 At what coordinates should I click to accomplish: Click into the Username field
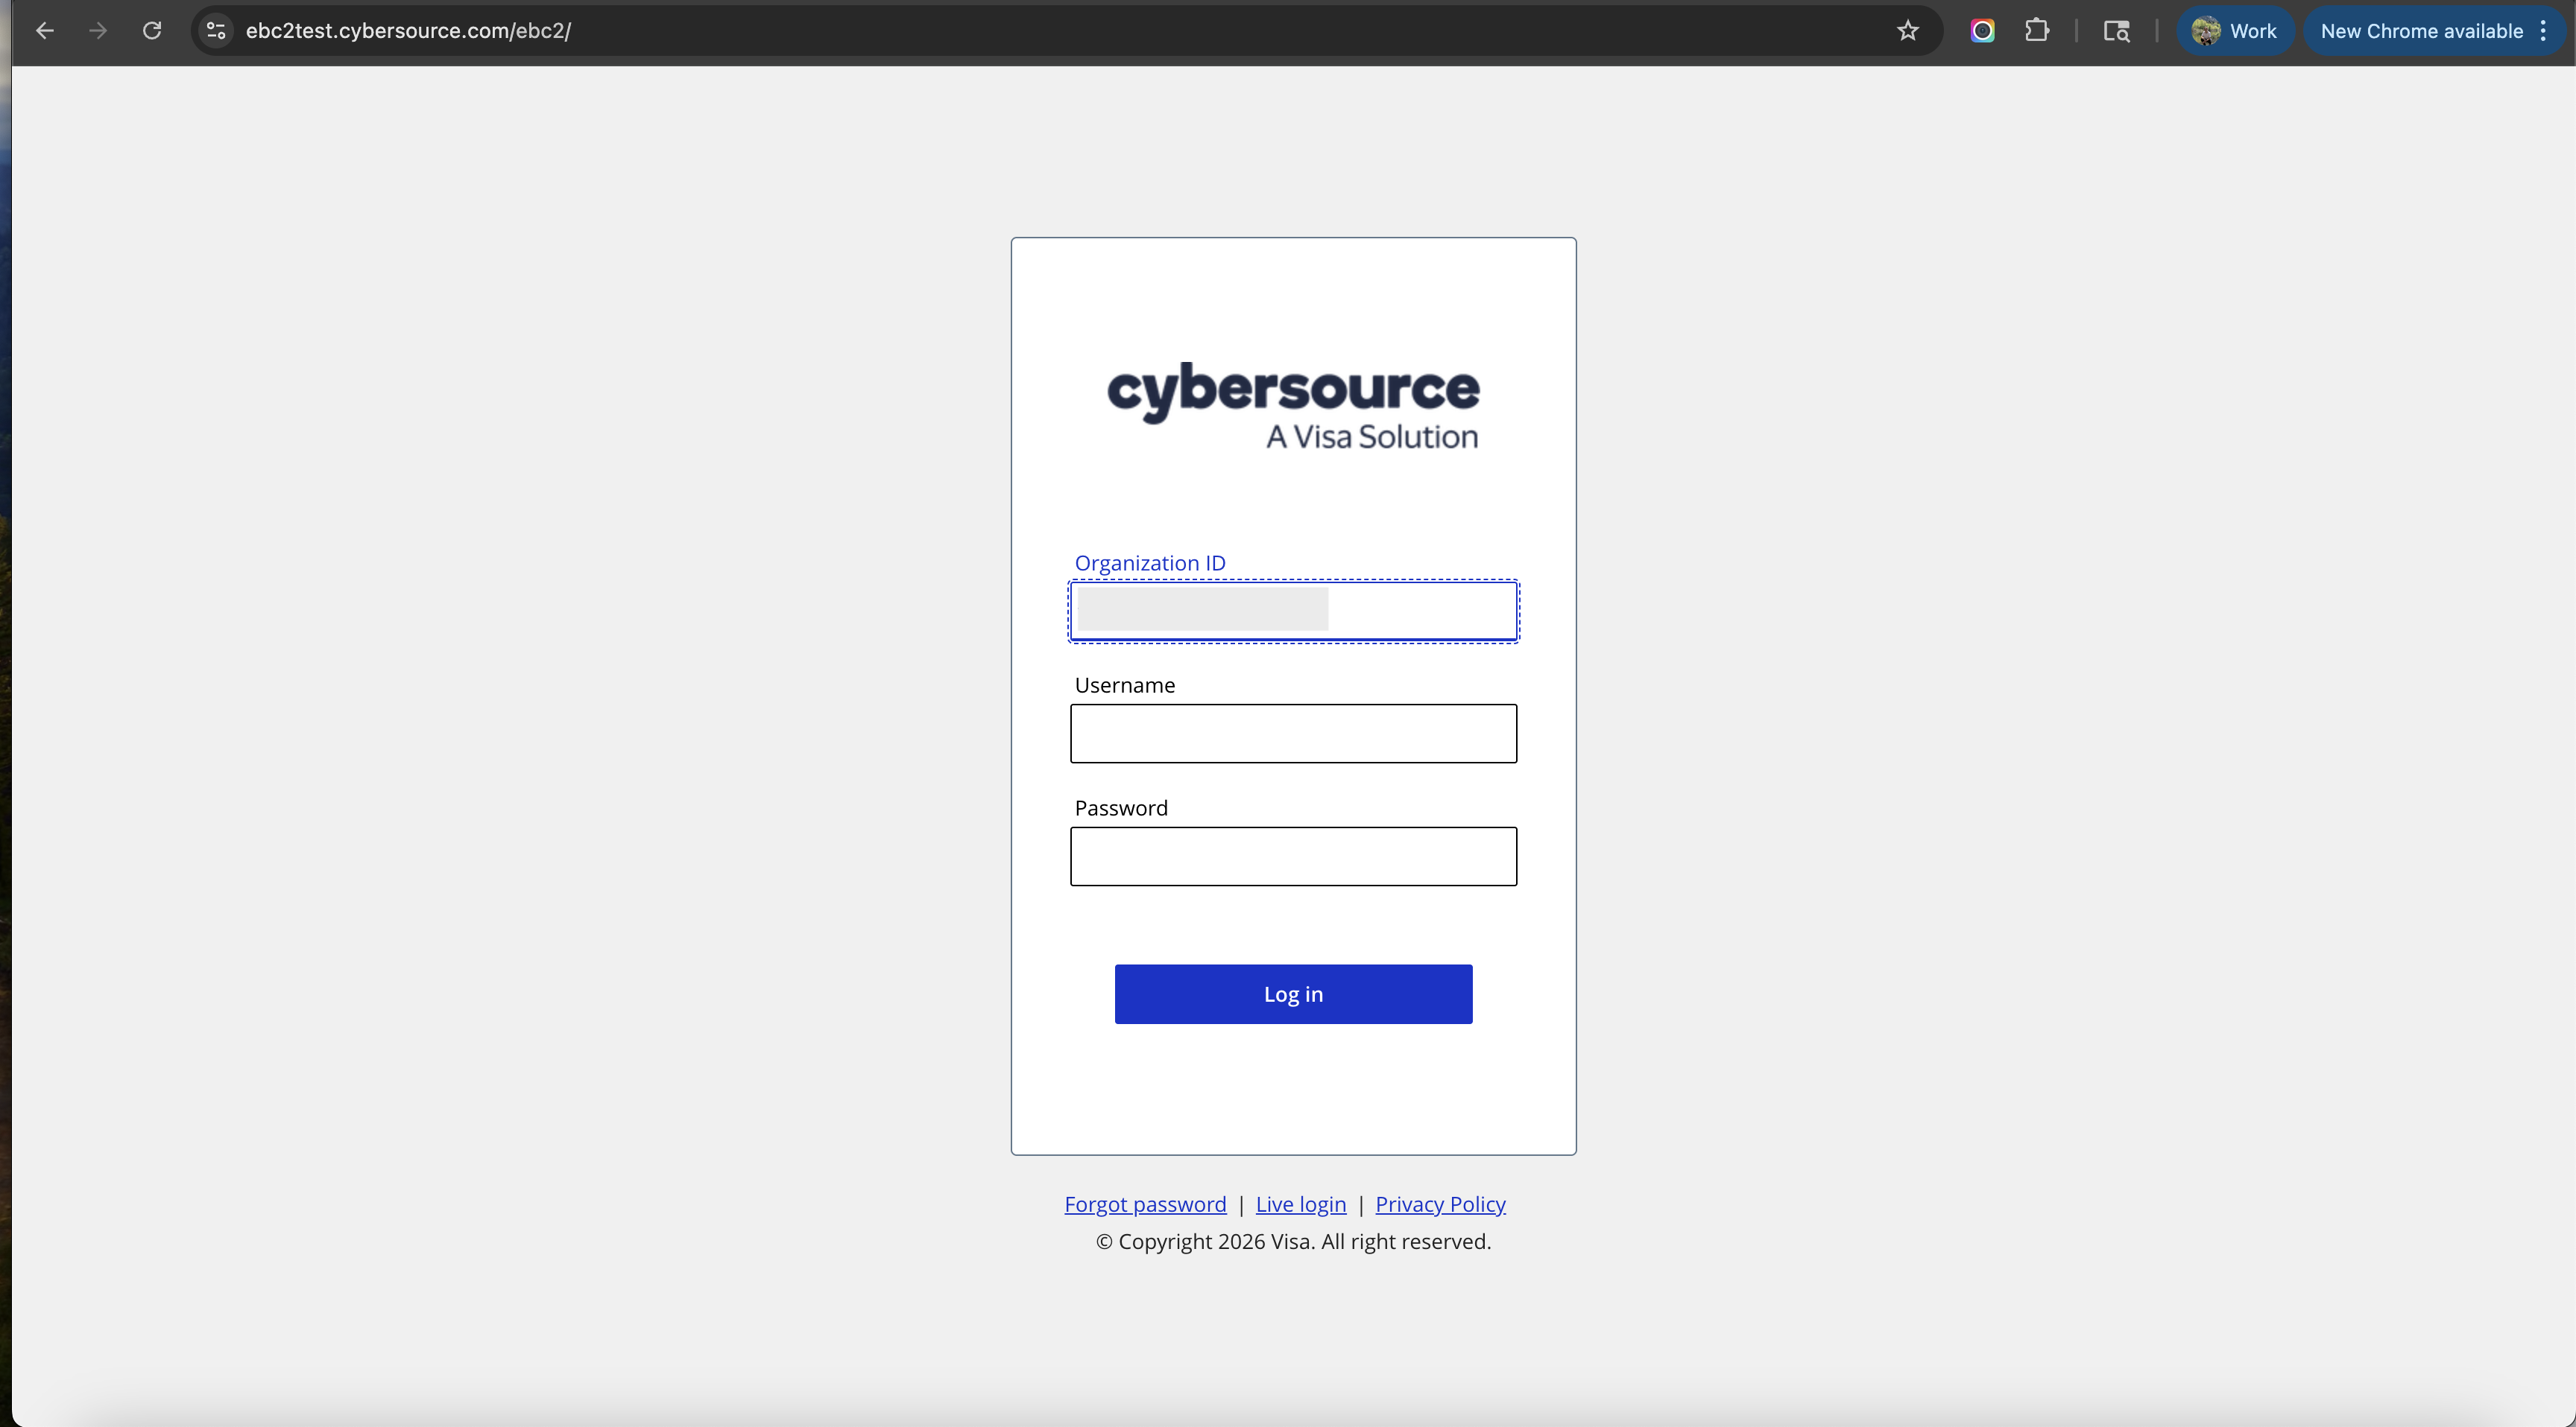[1293, 734]
